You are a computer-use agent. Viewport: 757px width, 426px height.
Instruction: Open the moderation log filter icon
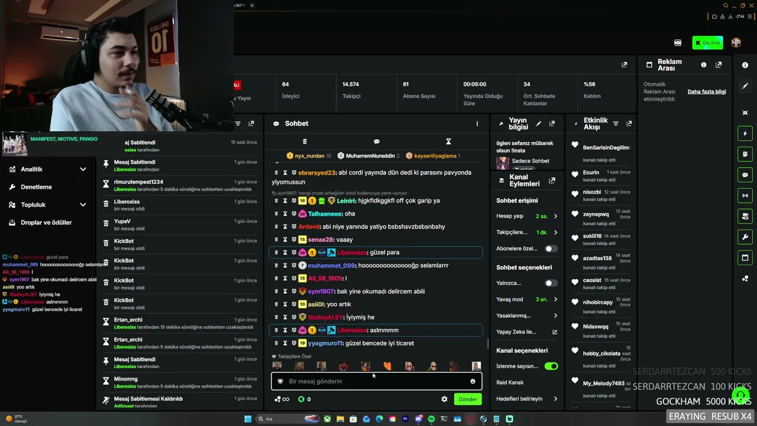[238, 124]
